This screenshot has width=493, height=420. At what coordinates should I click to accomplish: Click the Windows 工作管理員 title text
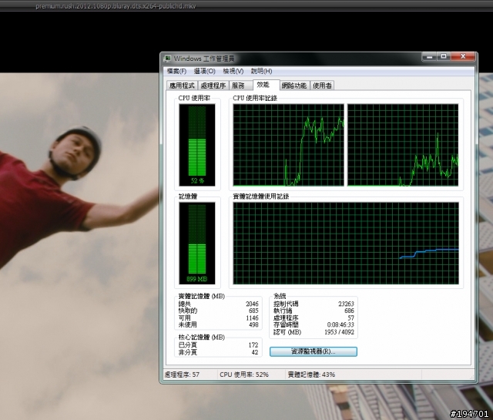204,59
